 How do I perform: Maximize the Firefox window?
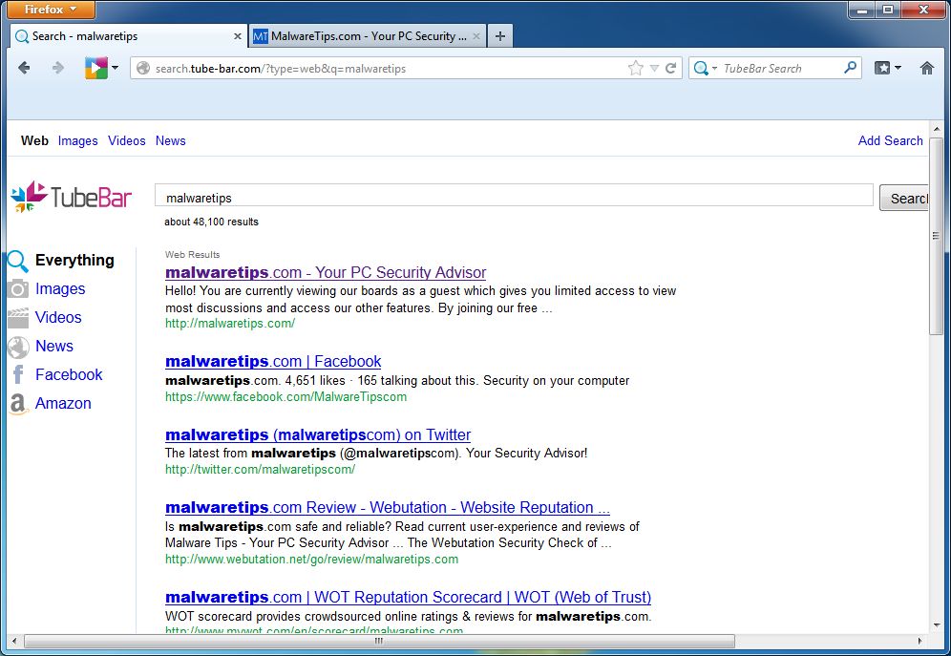[x=888, y=10]
